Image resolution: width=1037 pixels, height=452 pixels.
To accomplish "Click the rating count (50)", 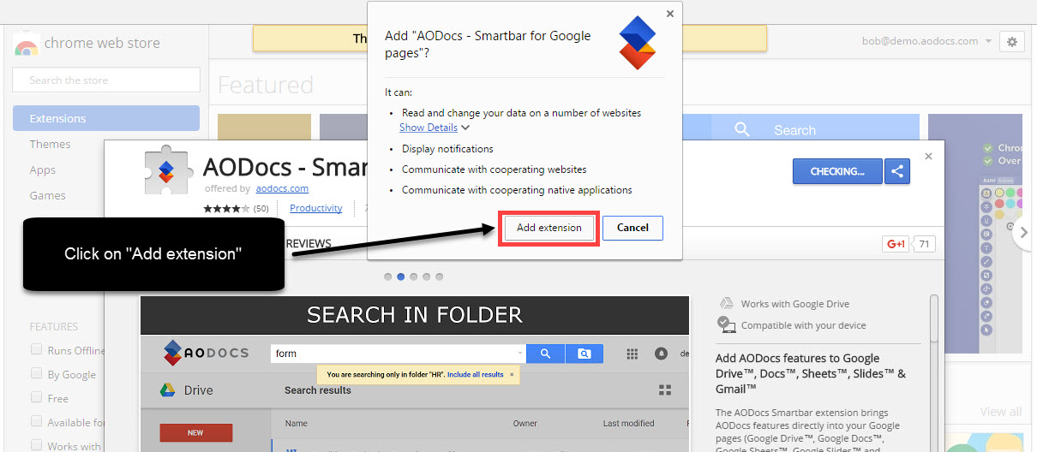I will tap(261, 208).
